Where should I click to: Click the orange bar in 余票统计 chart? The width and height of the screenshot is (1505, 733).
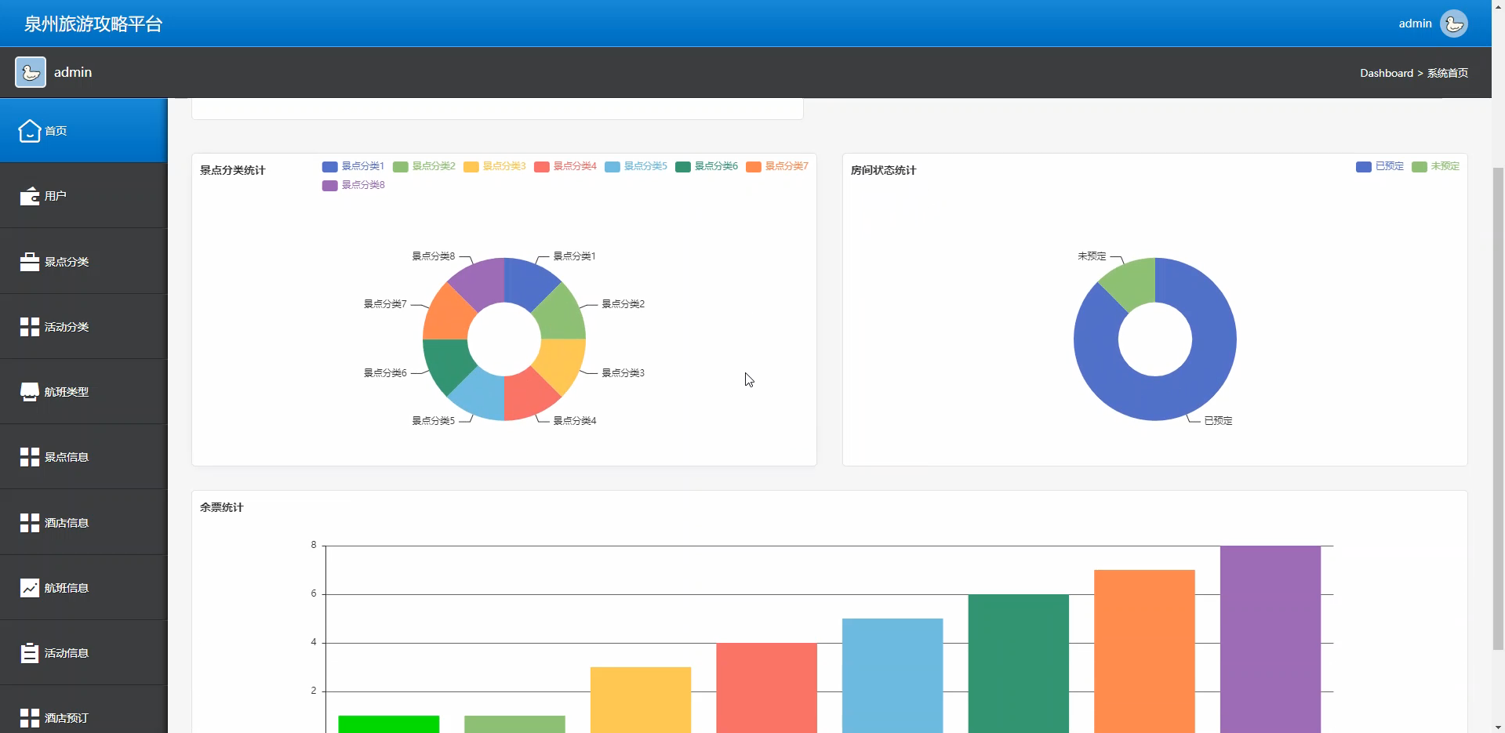click(1144, 651)
